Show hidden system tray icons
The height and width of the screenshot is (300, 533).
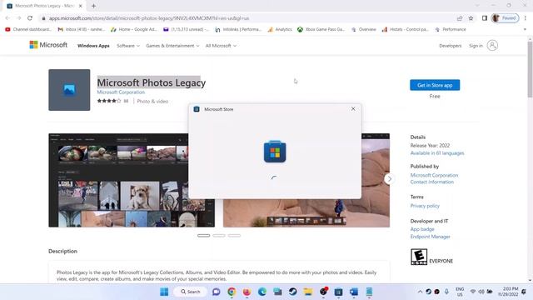pos(420,292)
